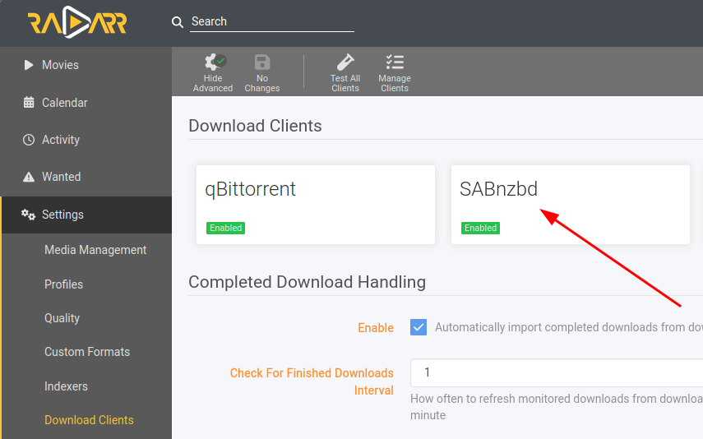This screenshot has width=703, height=439.
Task: Click the Check For Finished Downloads Interval label
Action: [312, 381]
